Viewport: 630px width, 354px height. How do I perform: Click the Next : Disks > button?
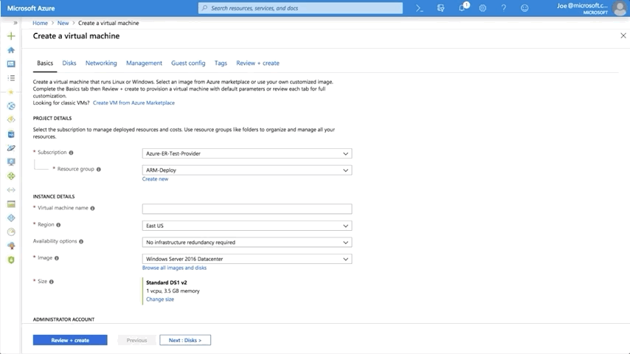(x=185, y=340)
